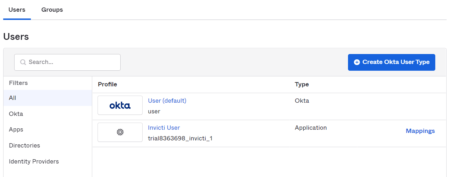Focus the Search input field

(71, 62)
